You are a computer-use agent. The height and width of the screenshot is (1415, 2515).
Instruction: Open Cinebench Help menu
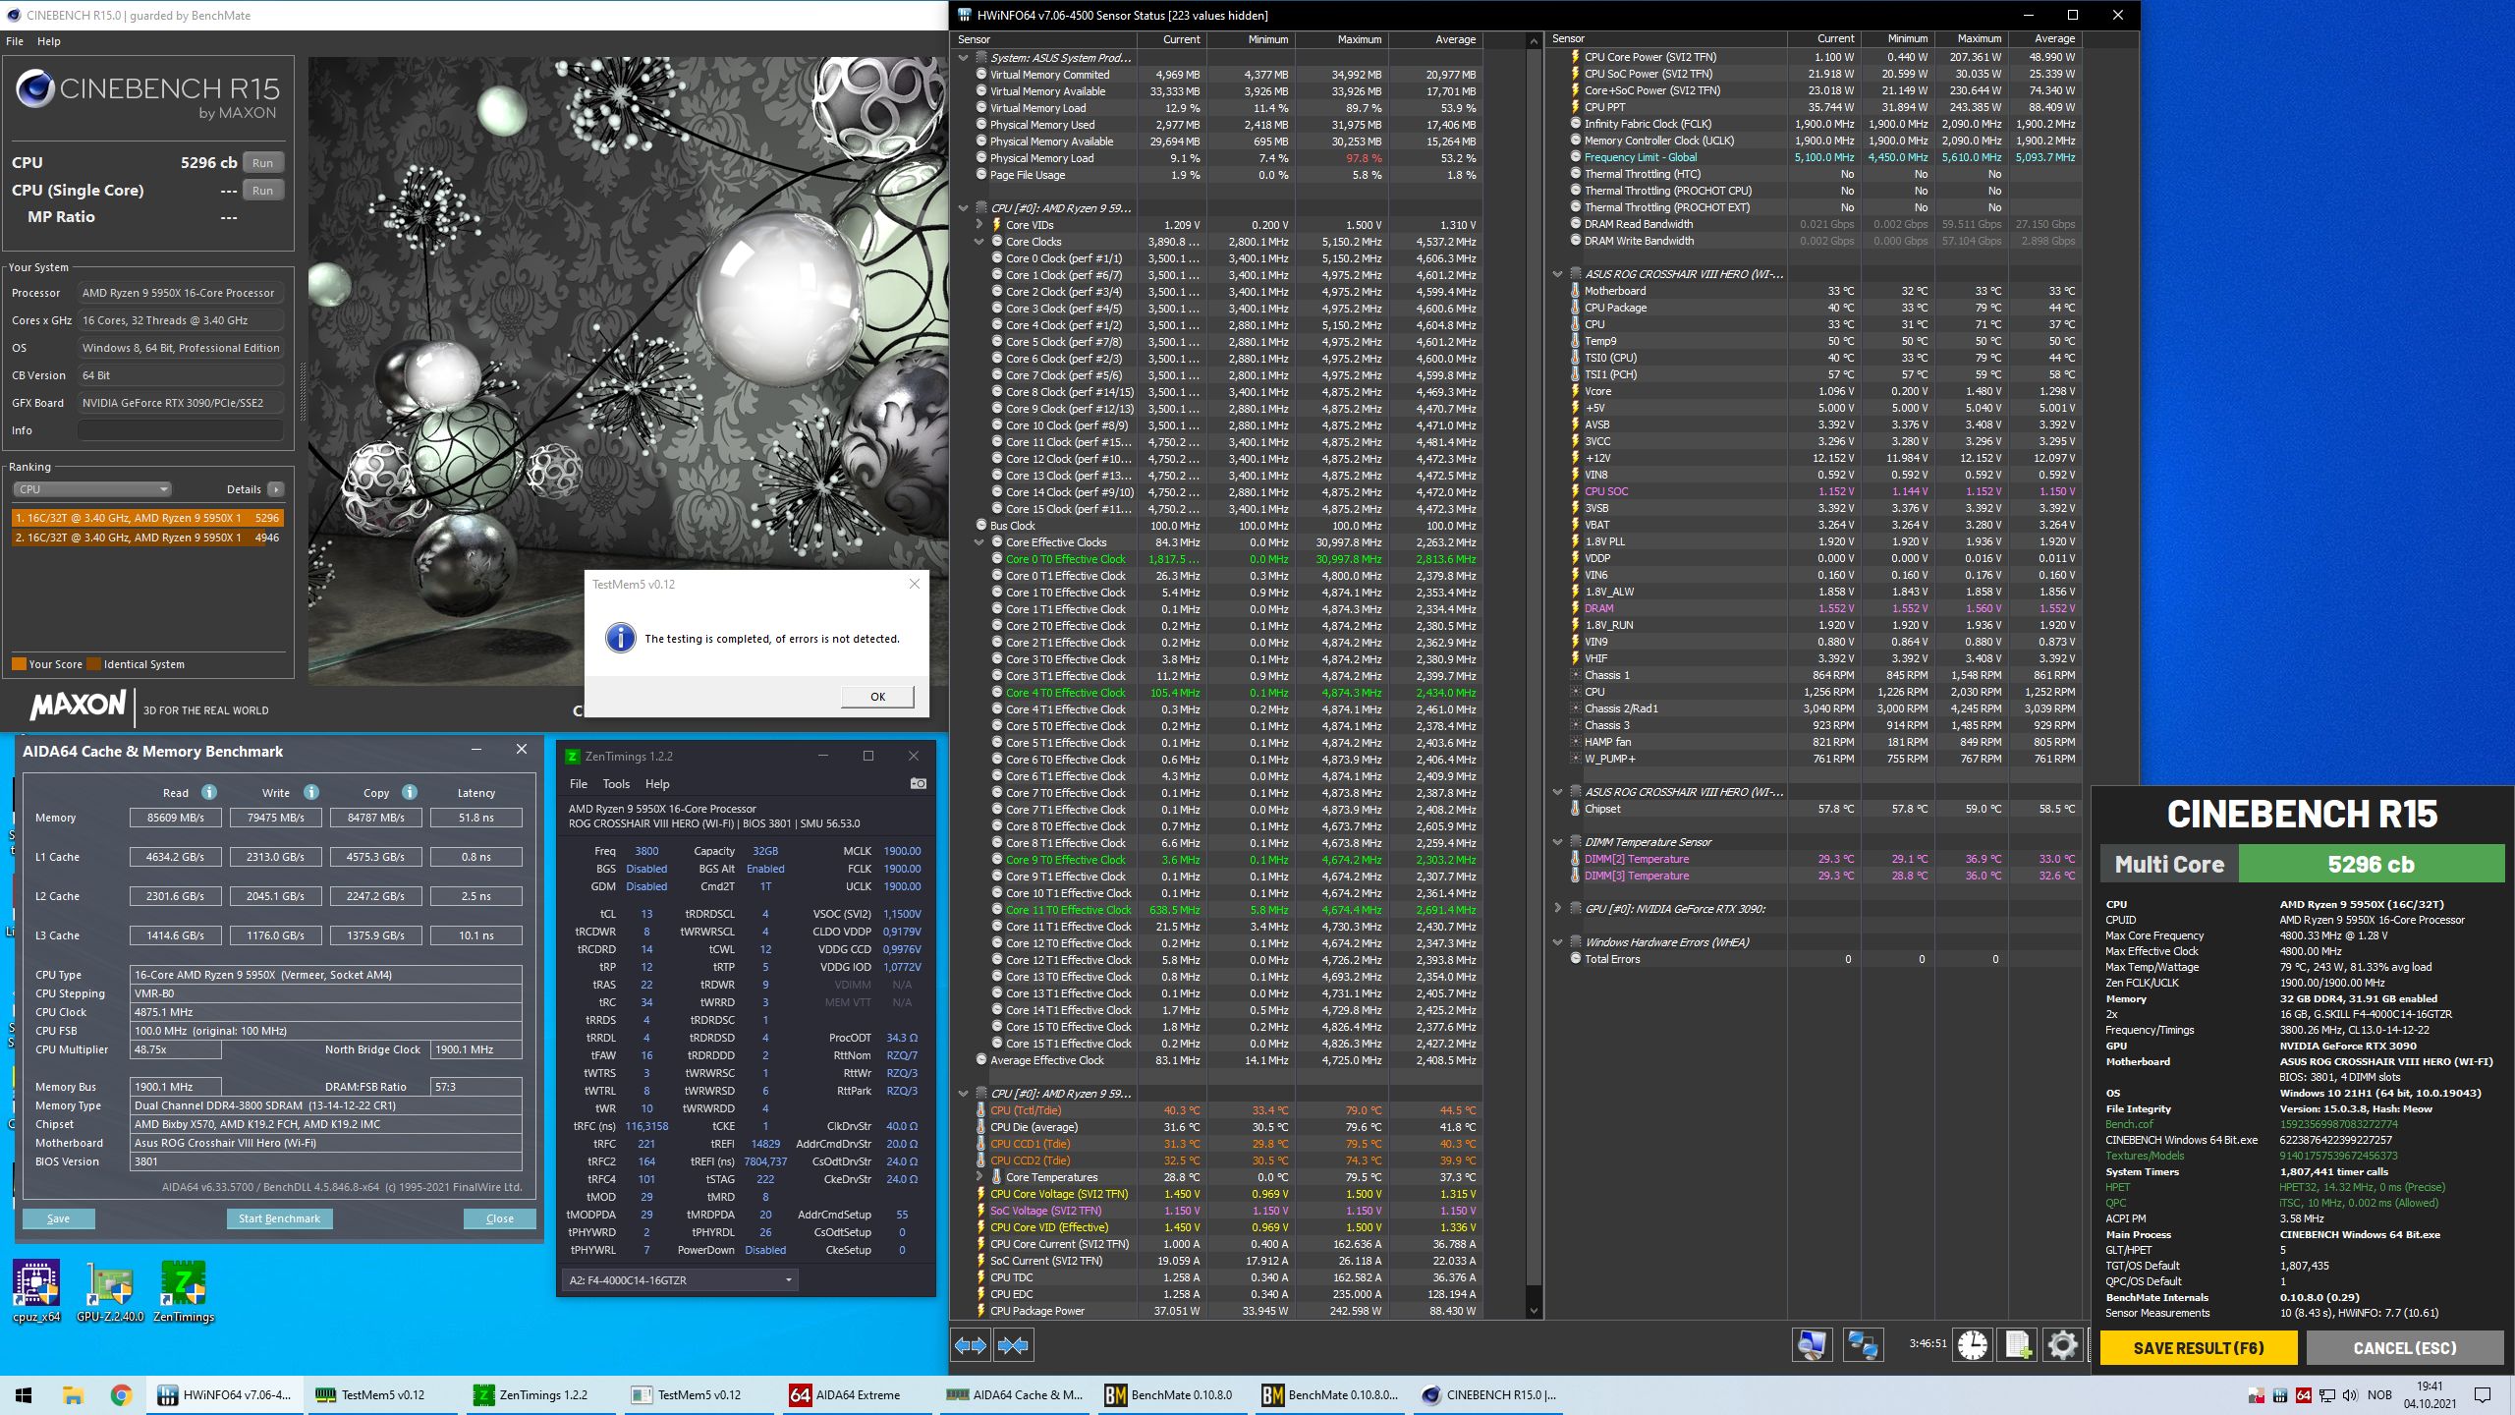(x=49, y=41)
